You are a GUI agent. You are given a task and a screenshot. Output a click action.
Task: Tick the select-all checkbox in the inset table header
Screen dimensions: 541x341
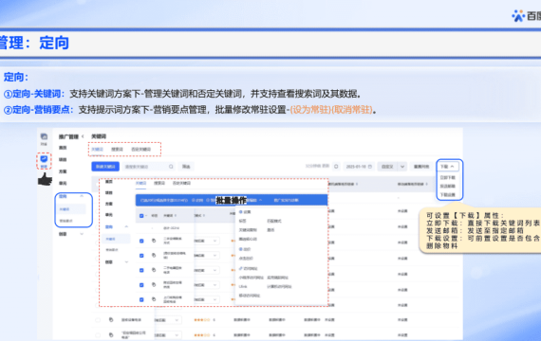tap(141, 216)
